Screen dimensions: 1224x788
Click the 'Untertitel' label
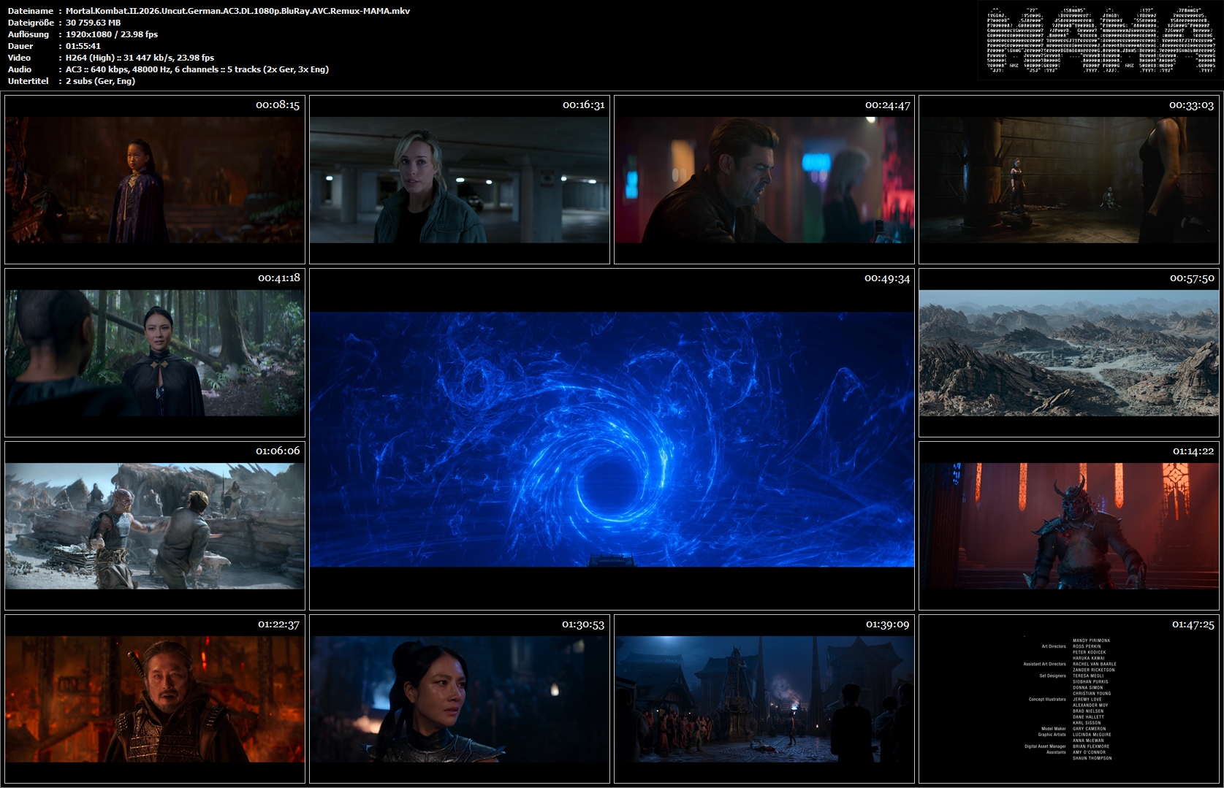[x=28, y=81]
